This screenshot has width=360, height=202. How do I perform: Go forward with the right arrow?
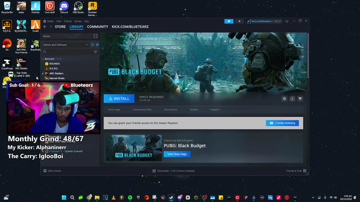coord(51,27)
